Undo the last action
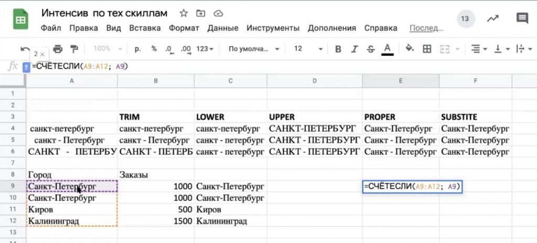This screenshot has height=243, width=537. click(25, 49)
